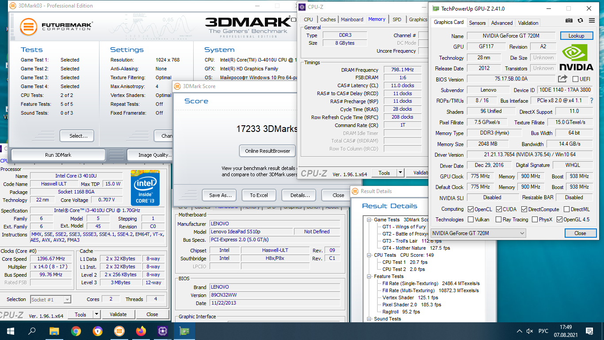
Task: Switch to the Sensors tab in GPU-Z
Action: click(477, 23)
